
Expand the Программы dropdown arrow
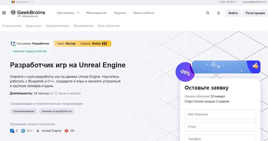pyautogui.click(x=78, y=13)
